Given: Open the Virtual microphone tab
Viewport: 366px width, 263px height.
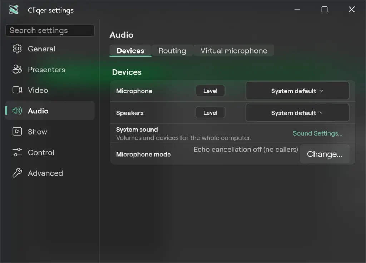Looking at the screenshot, I should pyautogui.click(x=234, y=51).
